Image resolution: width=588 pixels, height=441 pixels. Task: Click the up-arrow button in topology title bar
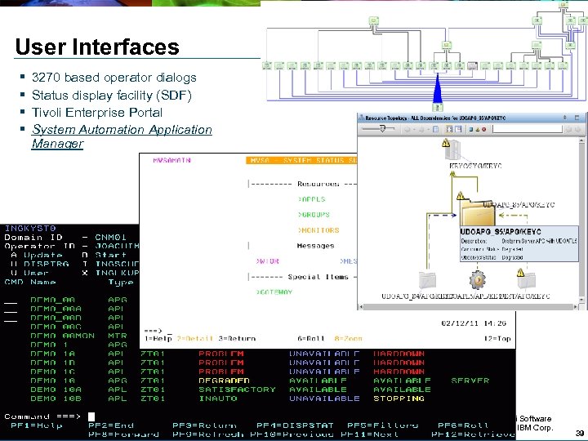565,118
